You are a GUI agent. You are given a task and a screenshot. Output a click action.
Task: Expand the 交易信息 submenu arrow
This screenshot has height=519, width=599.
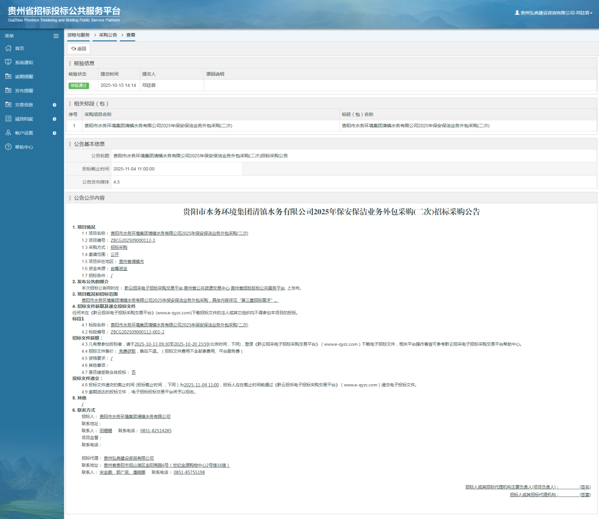tap(54, 105)
